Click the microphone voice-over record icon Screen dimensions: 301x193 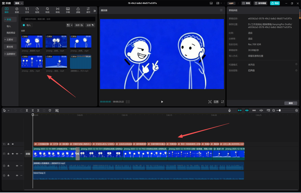pos(229,110)
